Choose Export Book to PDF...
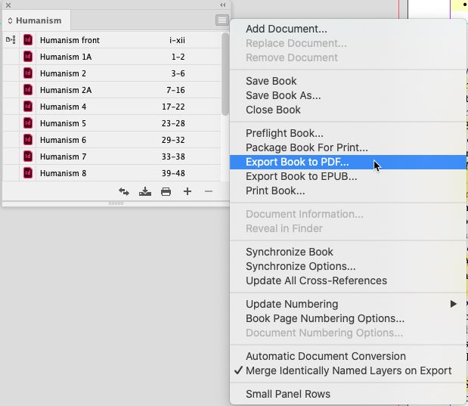Image resolution: width=468 pixels, height=406 pixels. (x=349, y=162)
